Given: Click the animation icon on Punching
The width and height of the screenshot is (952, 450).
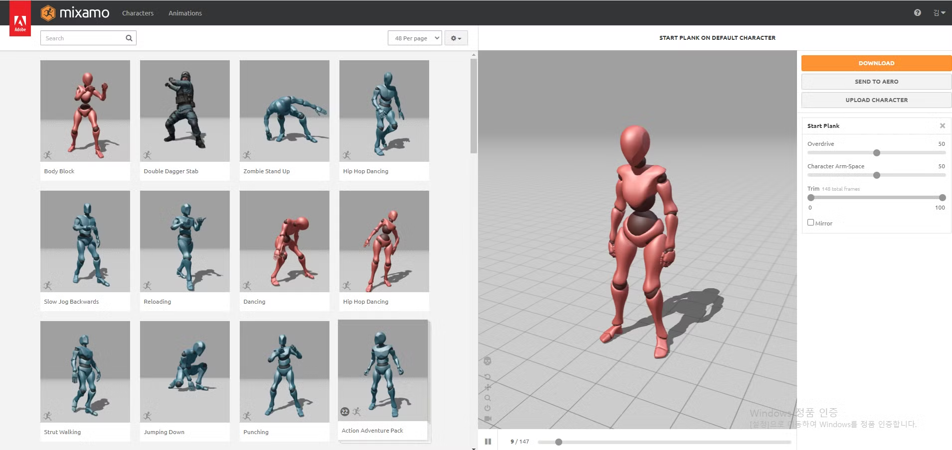Looking at the screenshot, I should tap(247, 416).
